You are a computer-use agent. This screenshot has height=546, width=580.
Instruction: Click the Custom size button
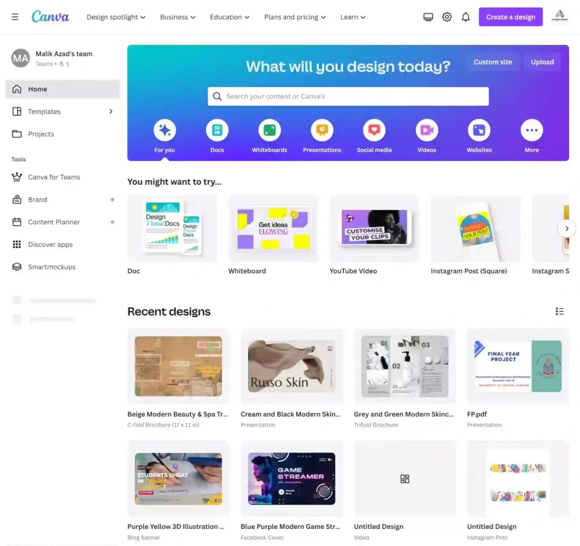click(x=493, y=62)
